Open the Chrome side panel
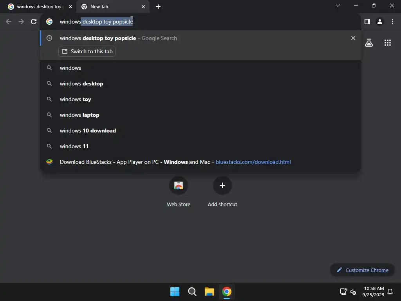The width and height of the screenshot is (401, 301). point(367,22)
